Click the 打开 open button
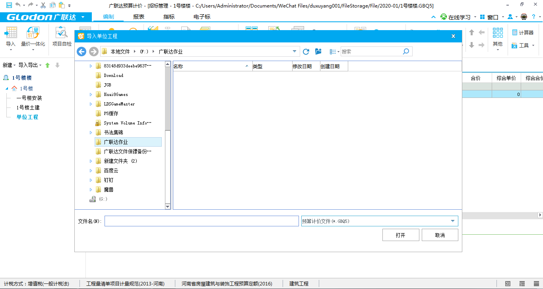 [x=401, y=235]
